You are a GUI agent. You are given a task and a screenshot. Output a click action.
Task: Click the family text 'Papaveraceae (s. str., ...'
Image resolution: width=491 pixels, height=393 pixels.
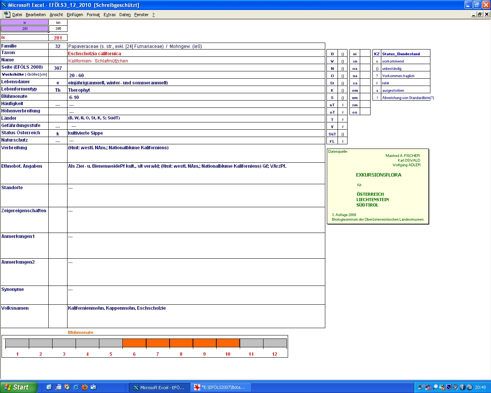pos(135,46)
